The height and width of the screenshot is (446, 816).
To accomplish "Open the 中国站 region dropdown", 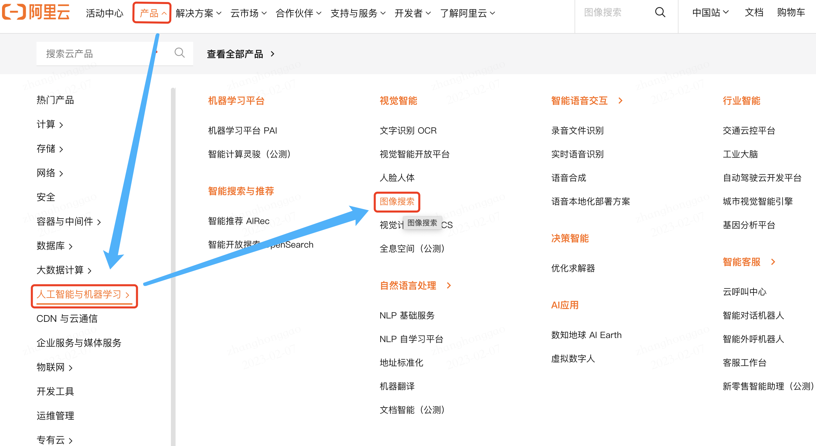I will pos(710,12).
